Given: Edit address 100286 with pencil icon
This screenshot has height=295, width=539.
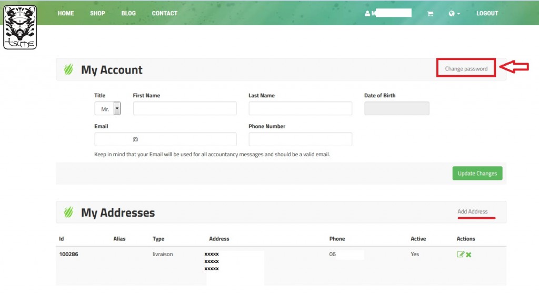Looking at the screenshot, I should 461,255.
